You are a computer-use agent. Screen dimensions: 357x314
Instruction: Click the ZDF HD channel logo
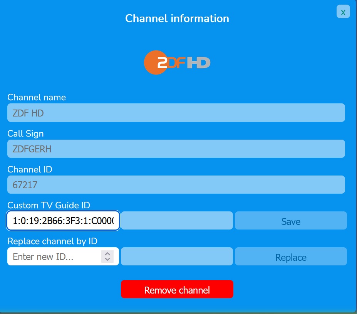coord(177,62)
